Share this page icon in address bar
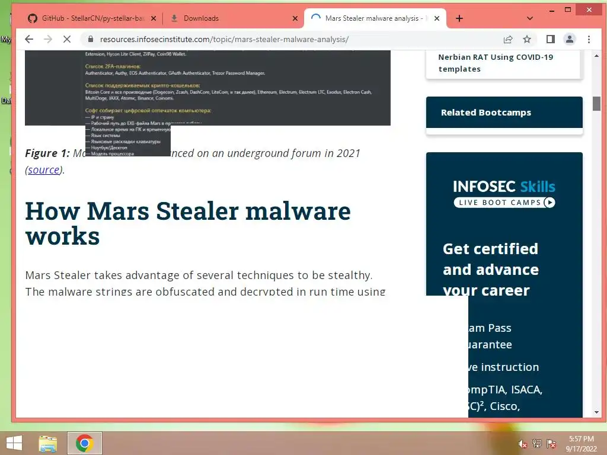Viewport: 607px width, 455px height. tap(508, 39)
